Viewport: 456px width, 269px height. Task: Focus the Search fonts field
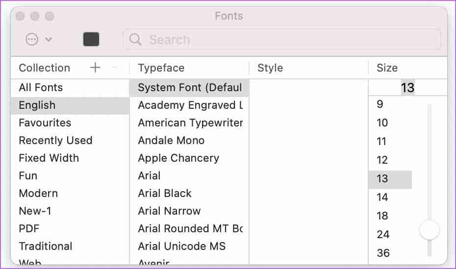click(x=282, y=39)
